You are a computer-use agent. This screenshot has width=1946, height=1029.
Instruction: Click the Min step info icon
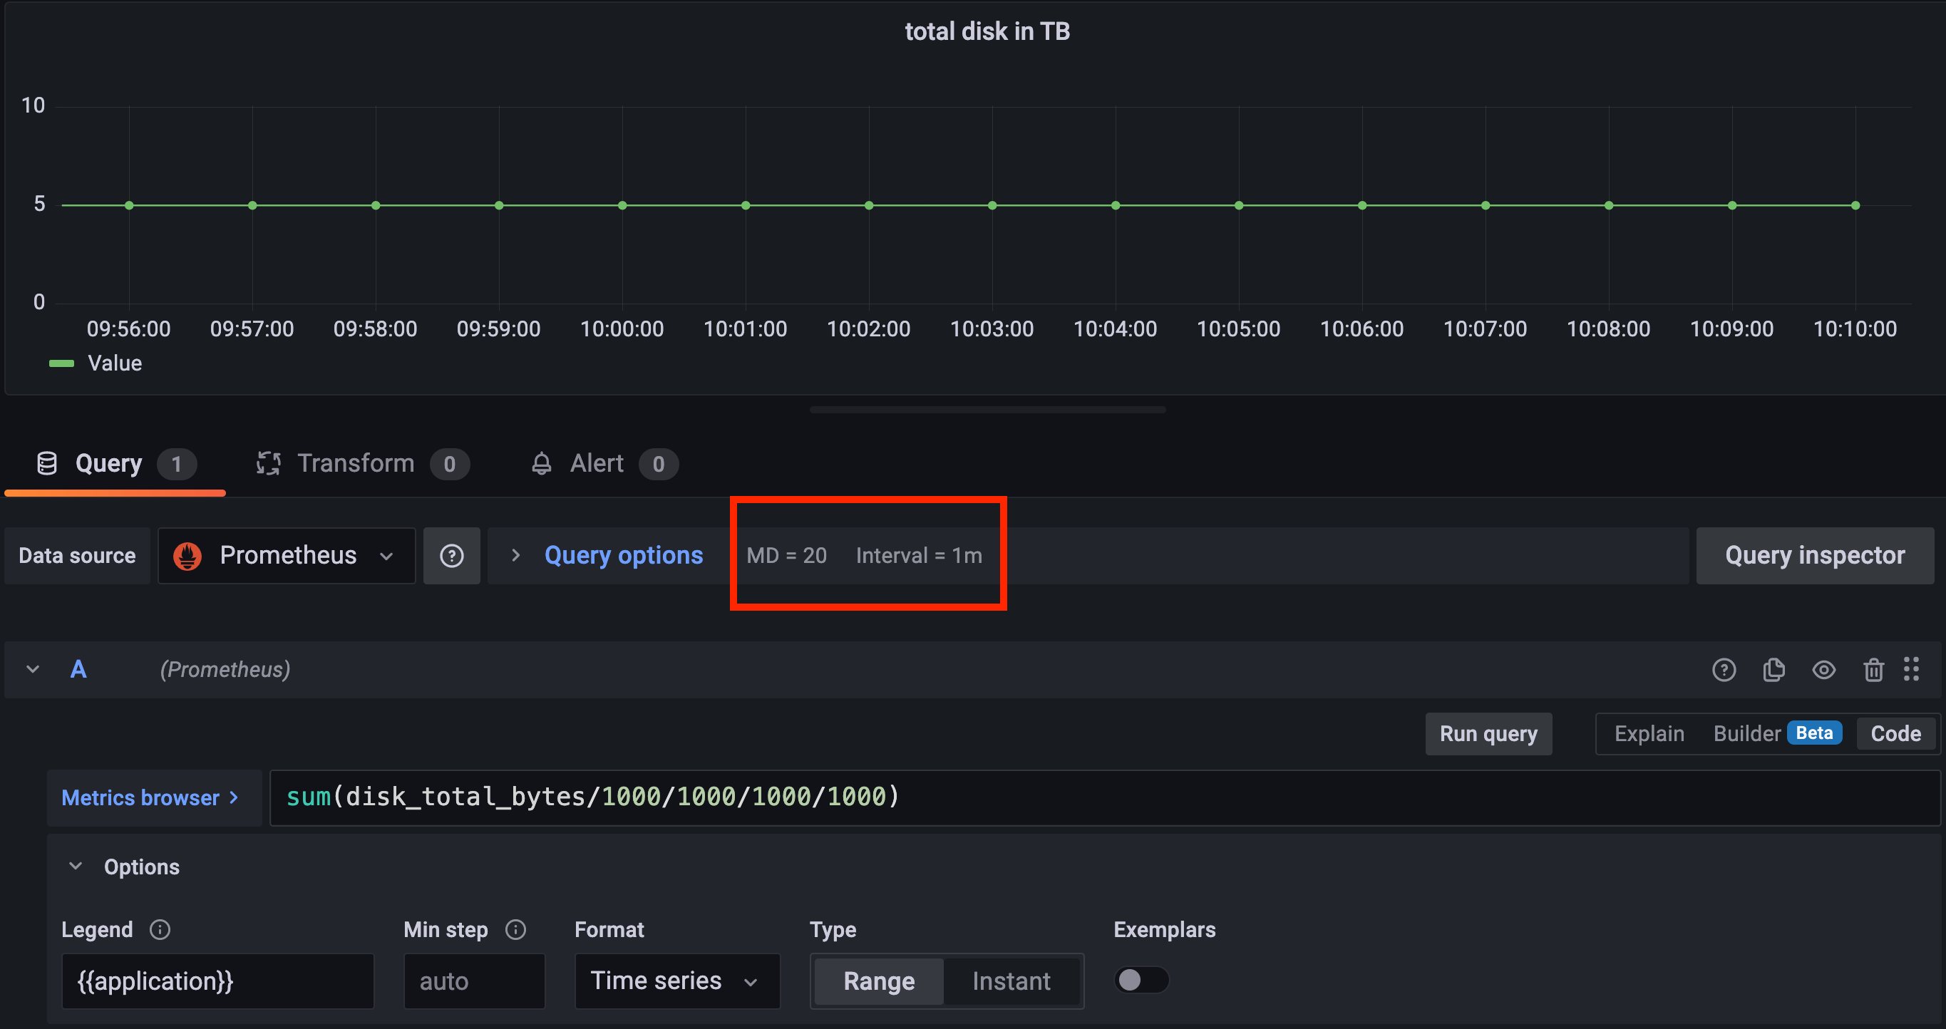[x=515, y=929]
